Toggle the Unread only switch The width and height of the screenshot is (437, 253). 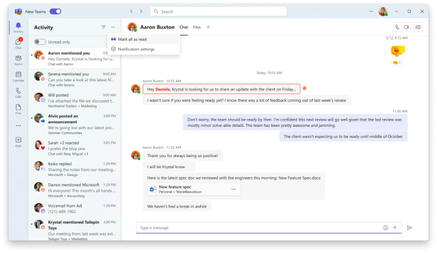point(40,42)
